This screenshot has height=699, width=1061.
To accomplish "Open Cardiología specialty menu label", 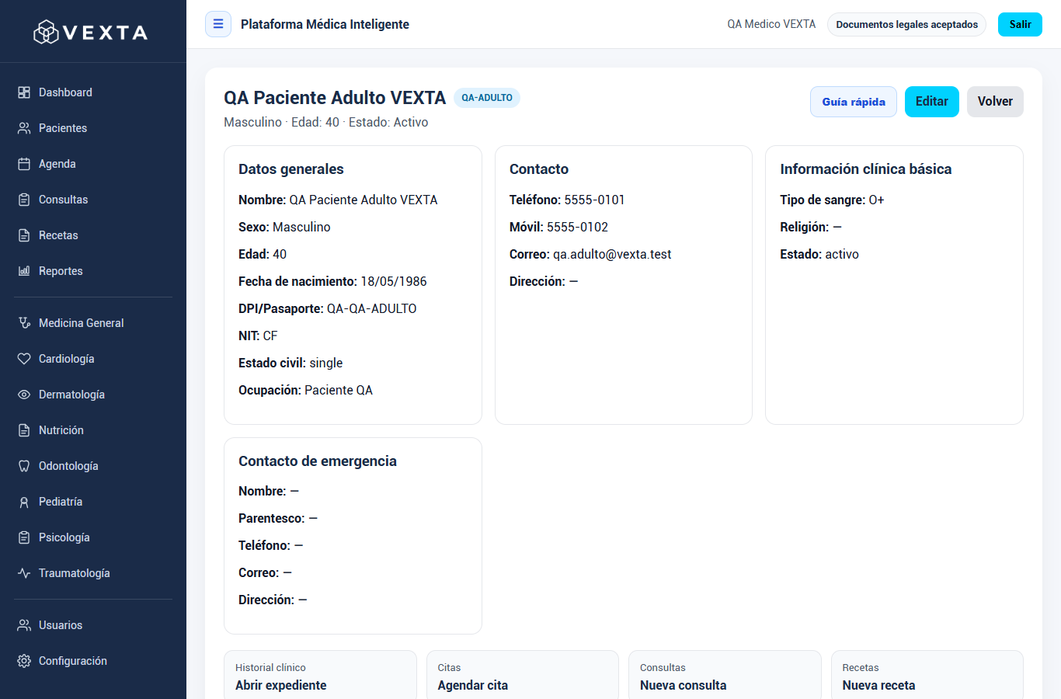I will [67, 359].
